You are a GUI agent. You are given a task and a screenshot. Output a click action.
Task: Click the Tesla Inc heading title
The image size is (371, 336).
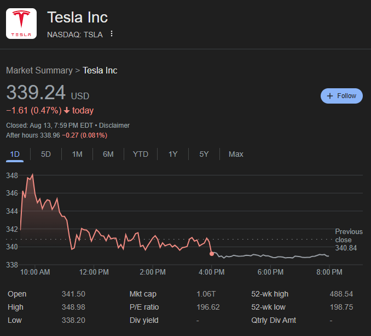click(77, 18)
